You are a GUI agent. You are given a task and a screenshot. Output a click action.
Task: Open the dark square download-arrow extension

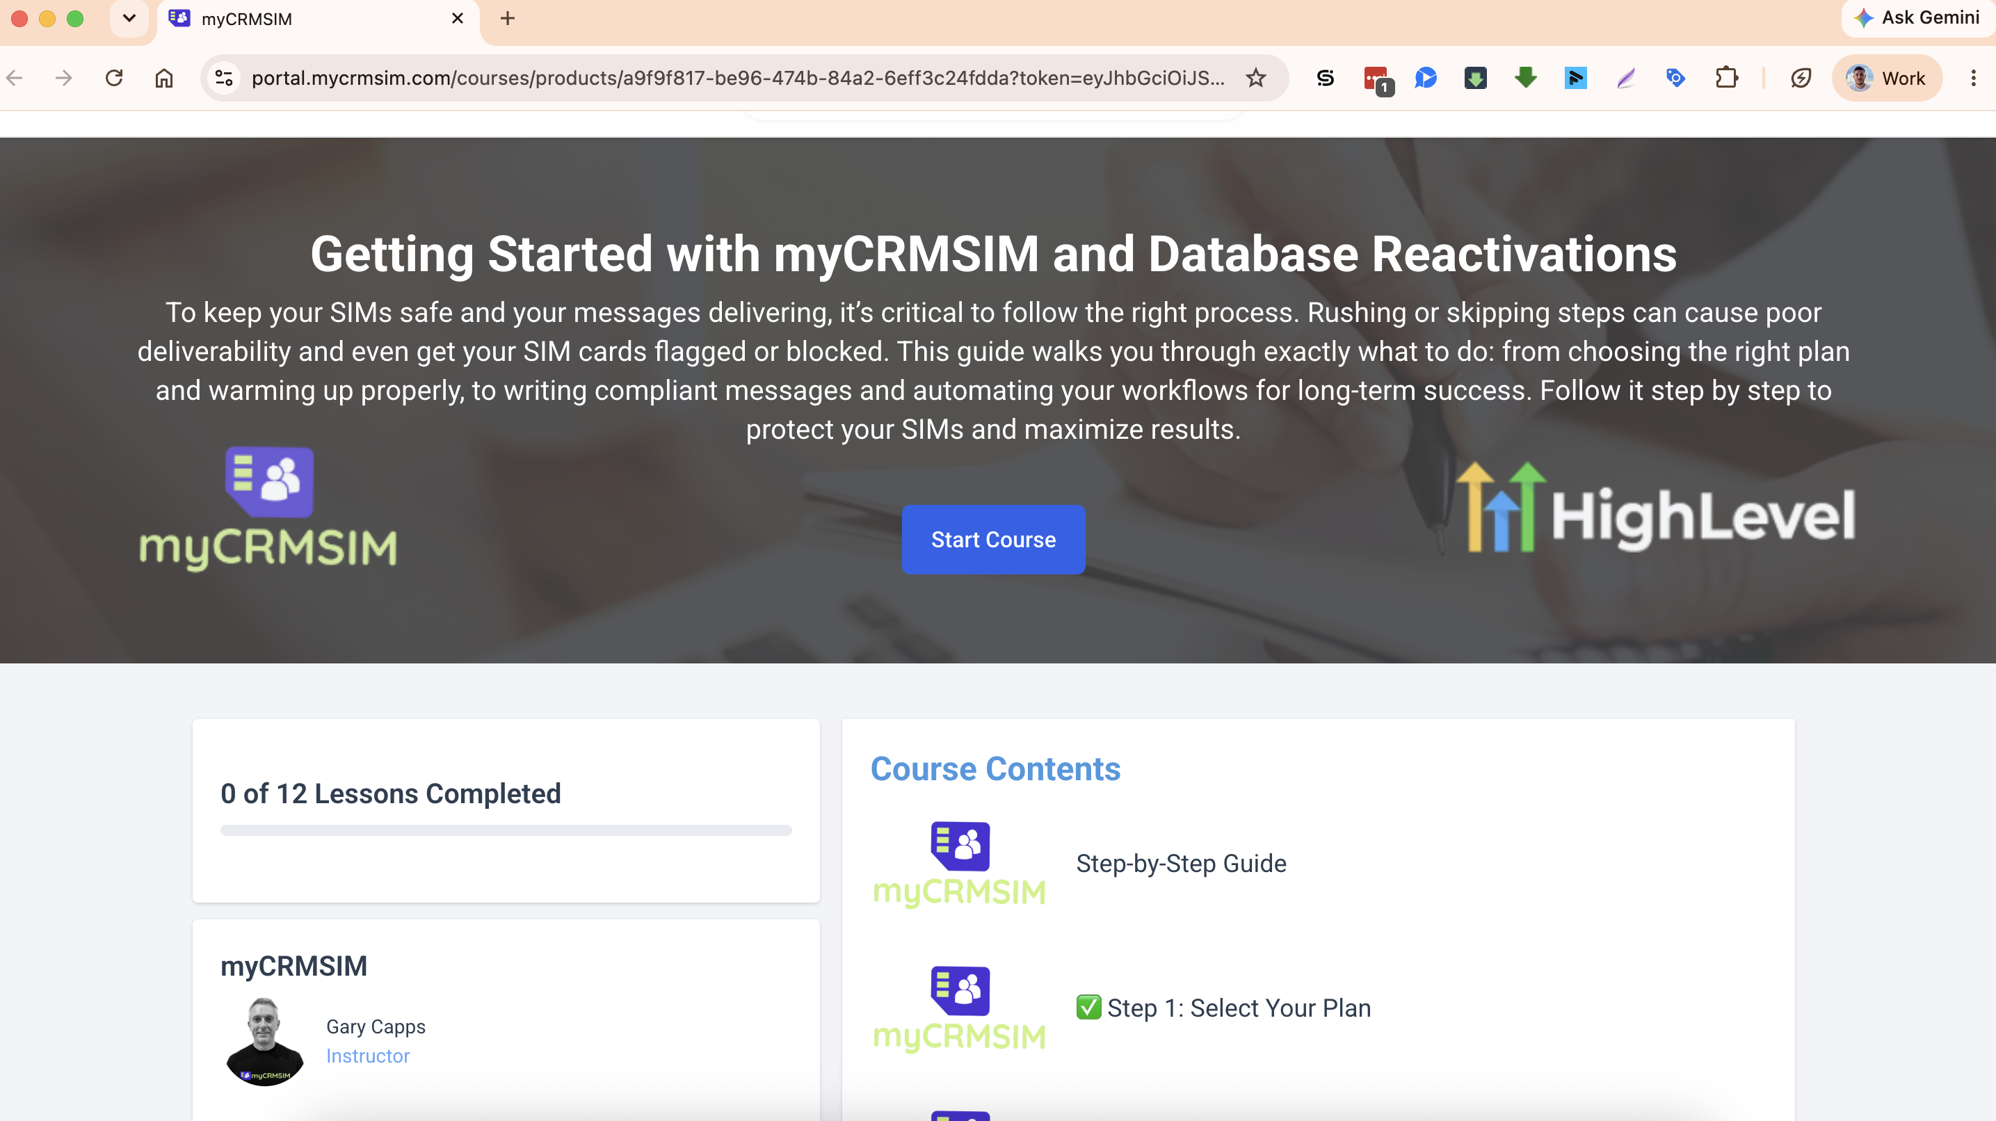click(1475, 79)
